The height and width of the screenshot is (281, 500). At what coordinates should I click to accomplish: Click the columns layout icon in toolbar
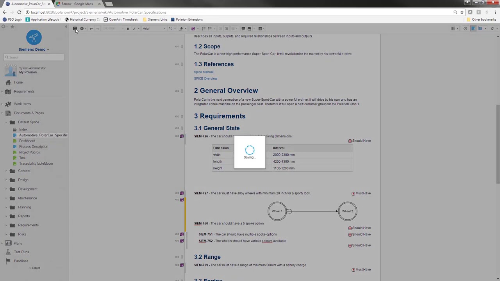[x=453, y=28]
